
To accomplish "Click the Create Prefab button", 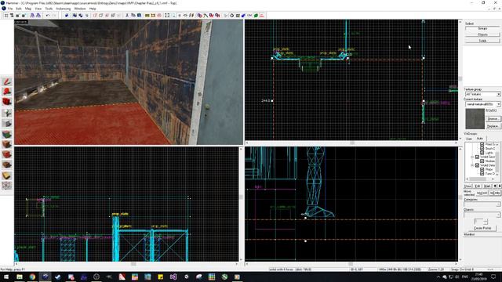I will [482, 228].
